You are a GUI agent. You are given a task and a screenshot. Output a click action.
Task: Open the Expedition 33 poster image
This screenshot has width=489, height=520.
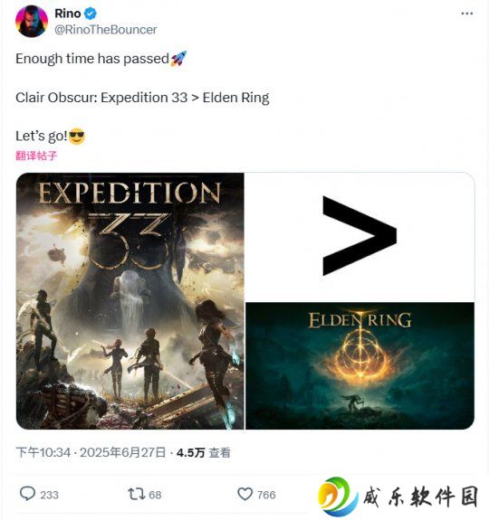point(130,301)
